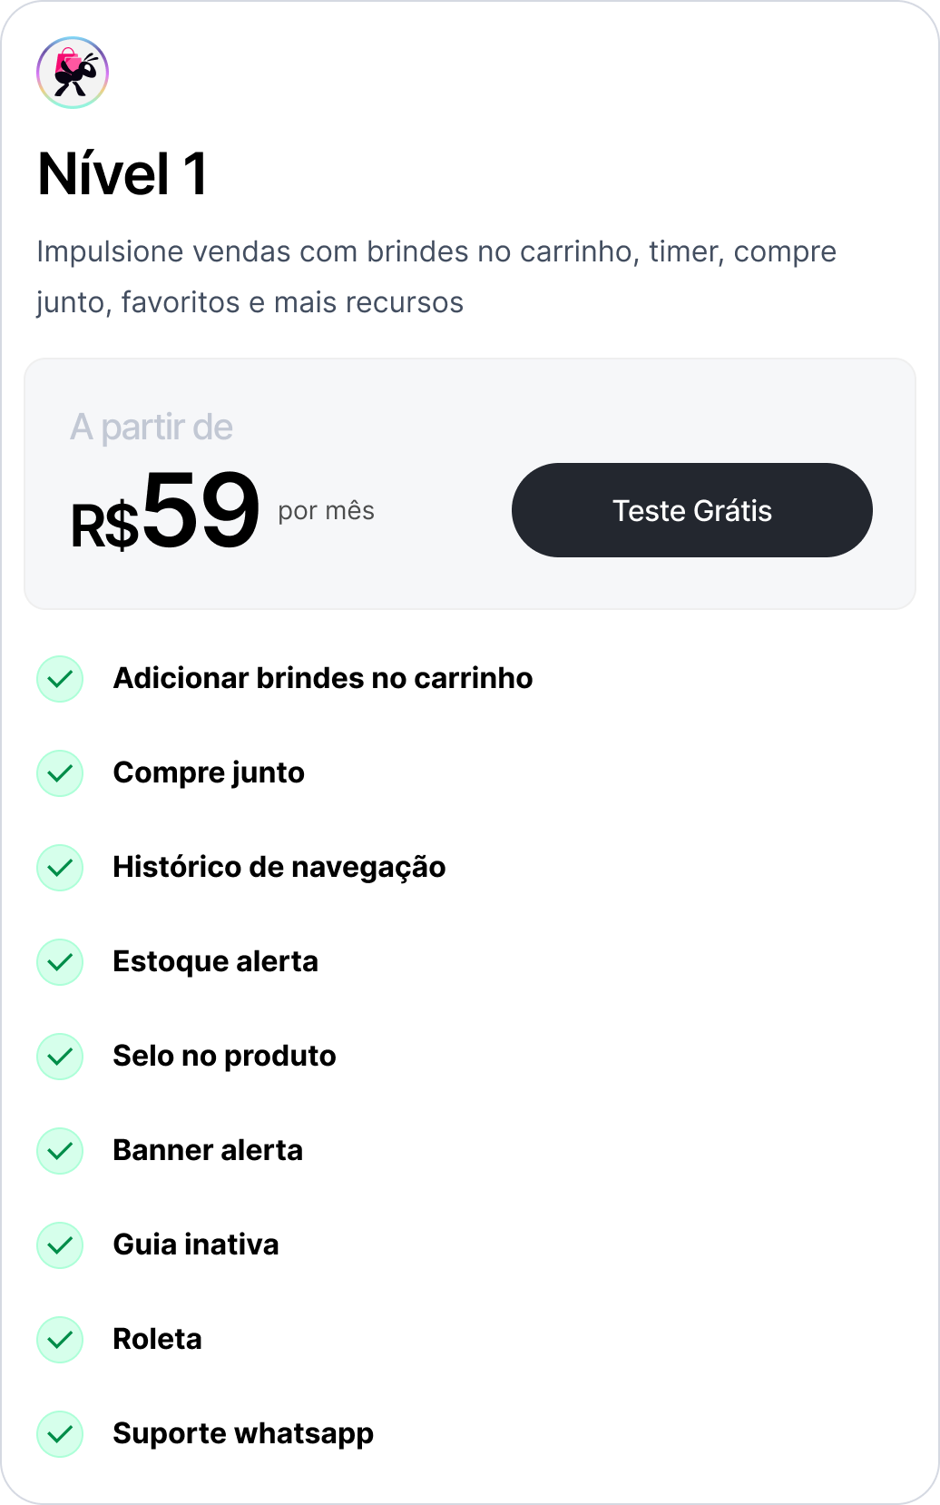Click the plan description paragraph text
The width and height of the screenshot is (940, 1505).
coord(436,276)
